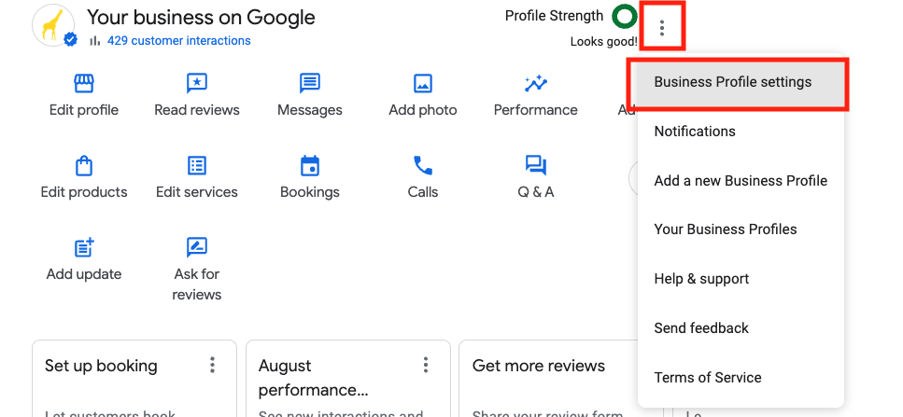Open the Ask for reviews icon
This screenshot has width=903, height=417.
[x=197, y=248]
